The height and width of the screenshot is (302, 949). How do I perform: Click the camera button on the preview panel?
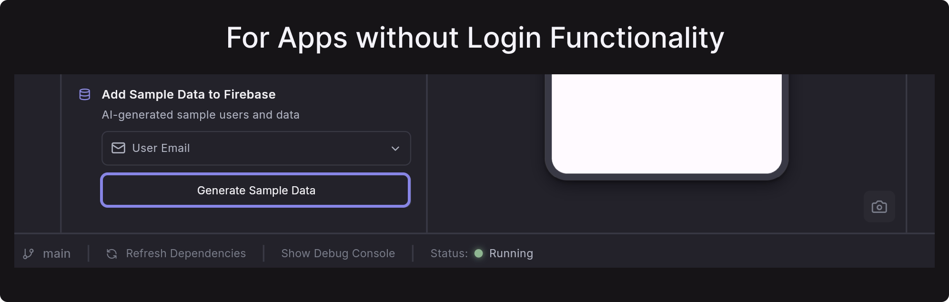(x=879, y=206)
